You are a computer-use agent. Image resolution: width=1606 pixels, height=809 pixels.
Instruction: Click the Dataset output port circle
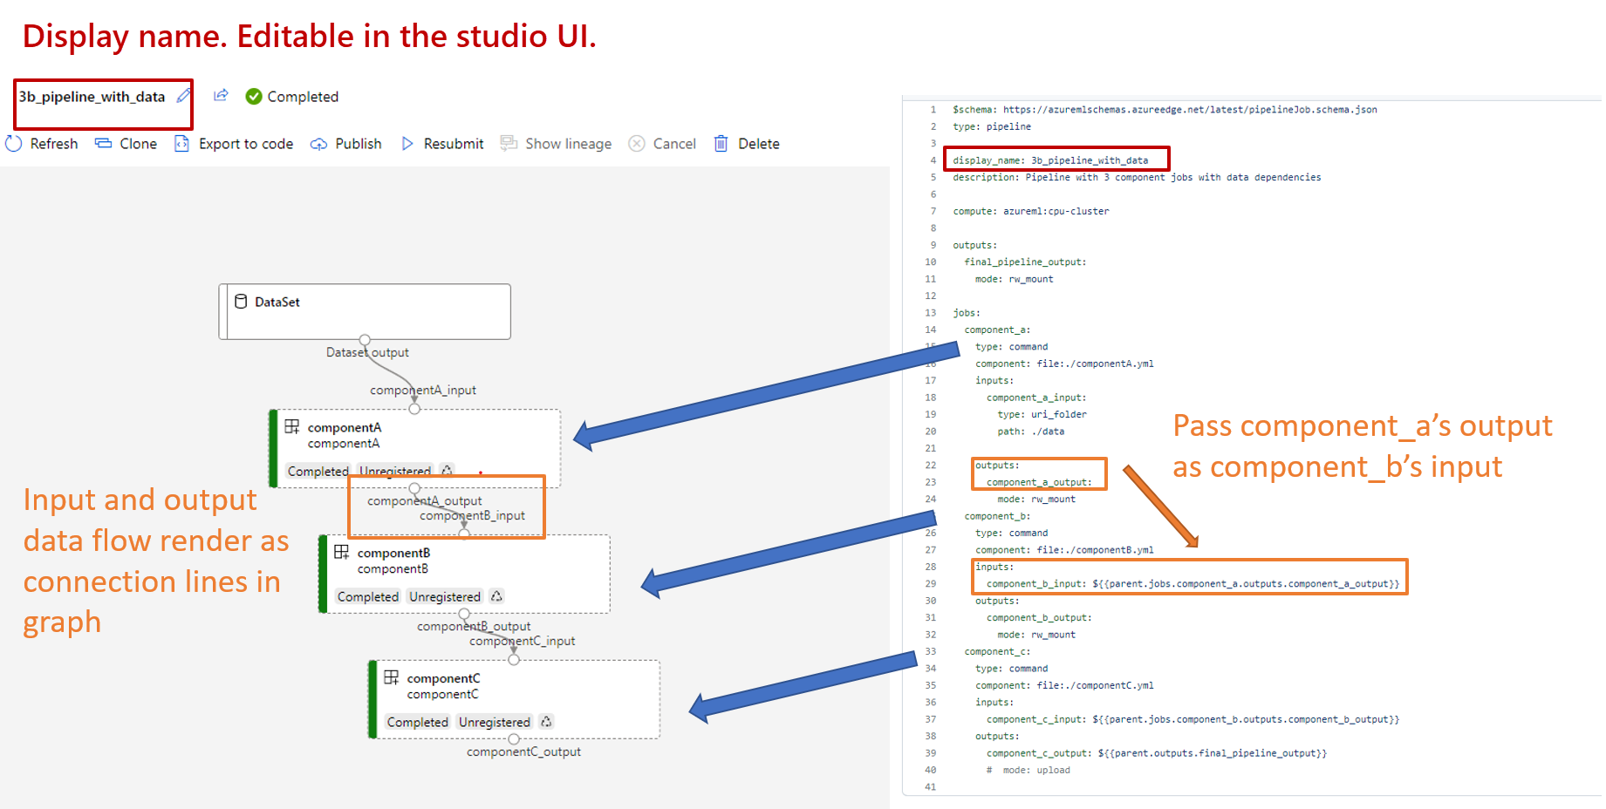coord(365,340)
